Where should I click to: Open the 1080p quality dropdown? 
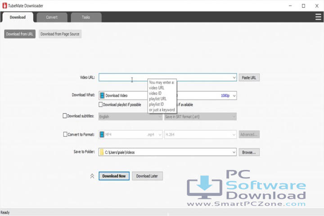coord(234,96)
